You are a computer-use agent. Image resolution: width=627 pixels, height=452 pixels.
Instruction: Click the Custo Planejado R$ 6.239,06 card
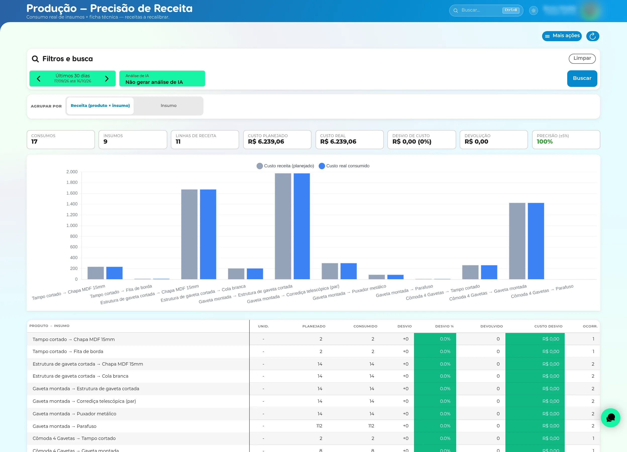(x=277, y=140)
